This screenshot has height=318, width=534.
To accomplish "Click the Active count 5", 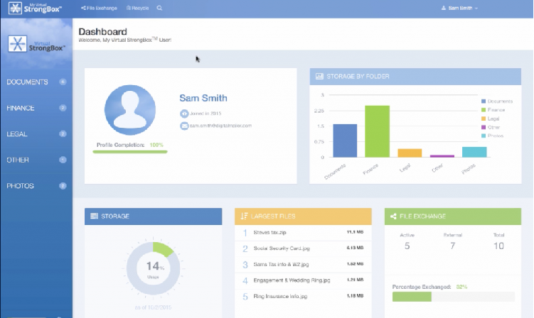I will point(407,246).
